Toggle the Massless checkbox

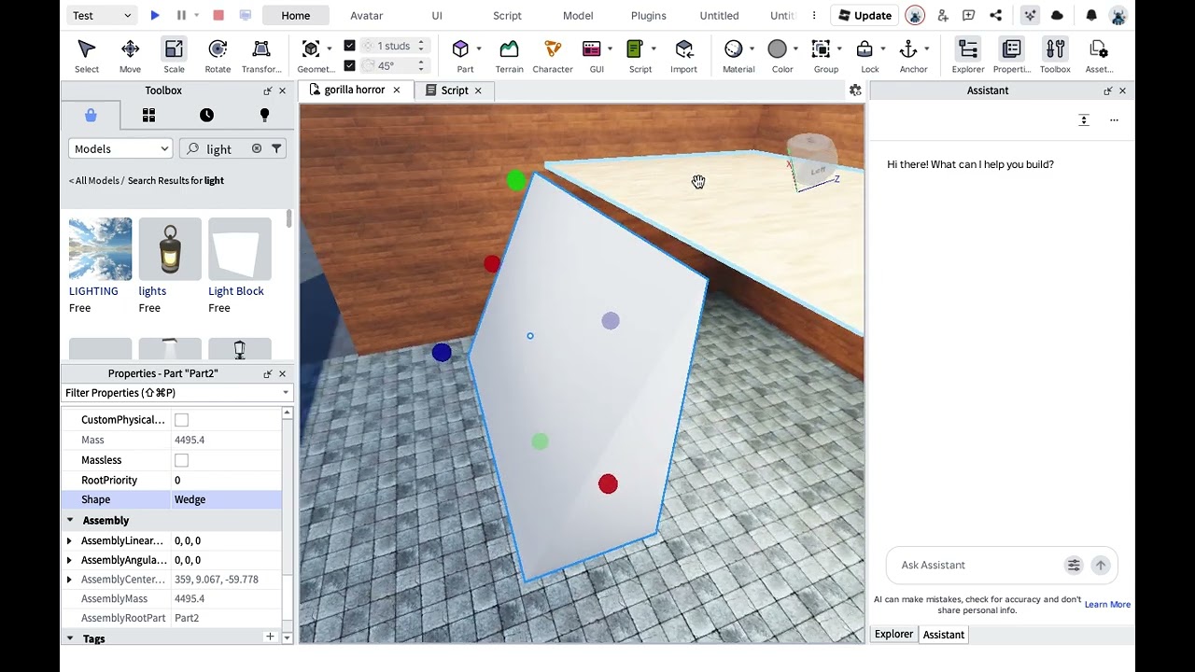point(181,460)
